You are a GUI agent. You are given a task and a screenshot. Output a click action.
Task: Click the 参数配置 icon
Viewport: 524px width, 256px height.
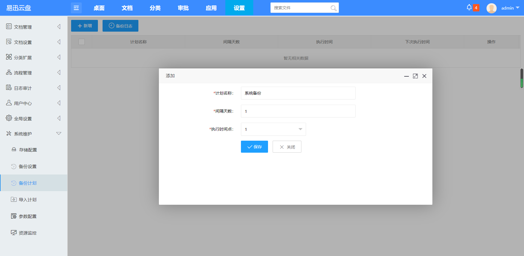pyautogui.click(x=14, y=216)
